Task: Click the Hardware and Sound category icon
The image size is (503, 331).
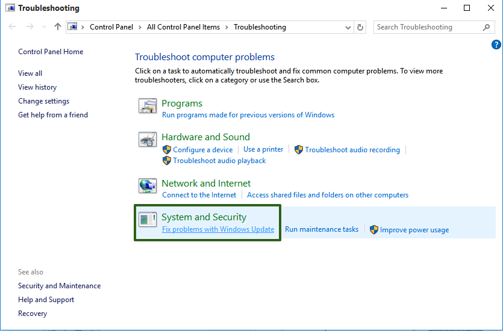Action: point(148,140)
